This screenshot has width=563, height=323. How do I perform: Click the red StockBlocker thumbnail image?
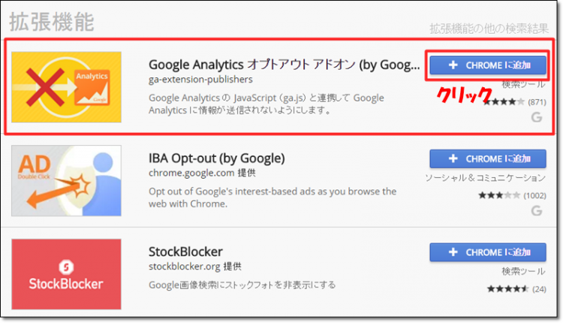pyautogui.click(x=66, y=274)
